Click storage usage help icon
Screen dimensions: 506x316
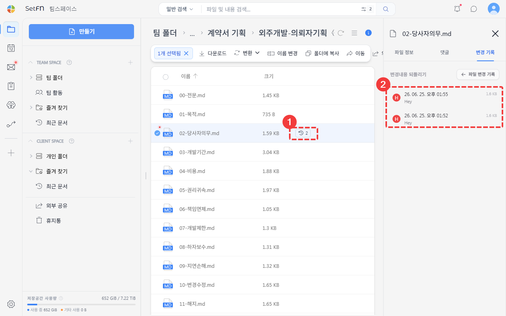pyautogui.click(x=61, y=298)
